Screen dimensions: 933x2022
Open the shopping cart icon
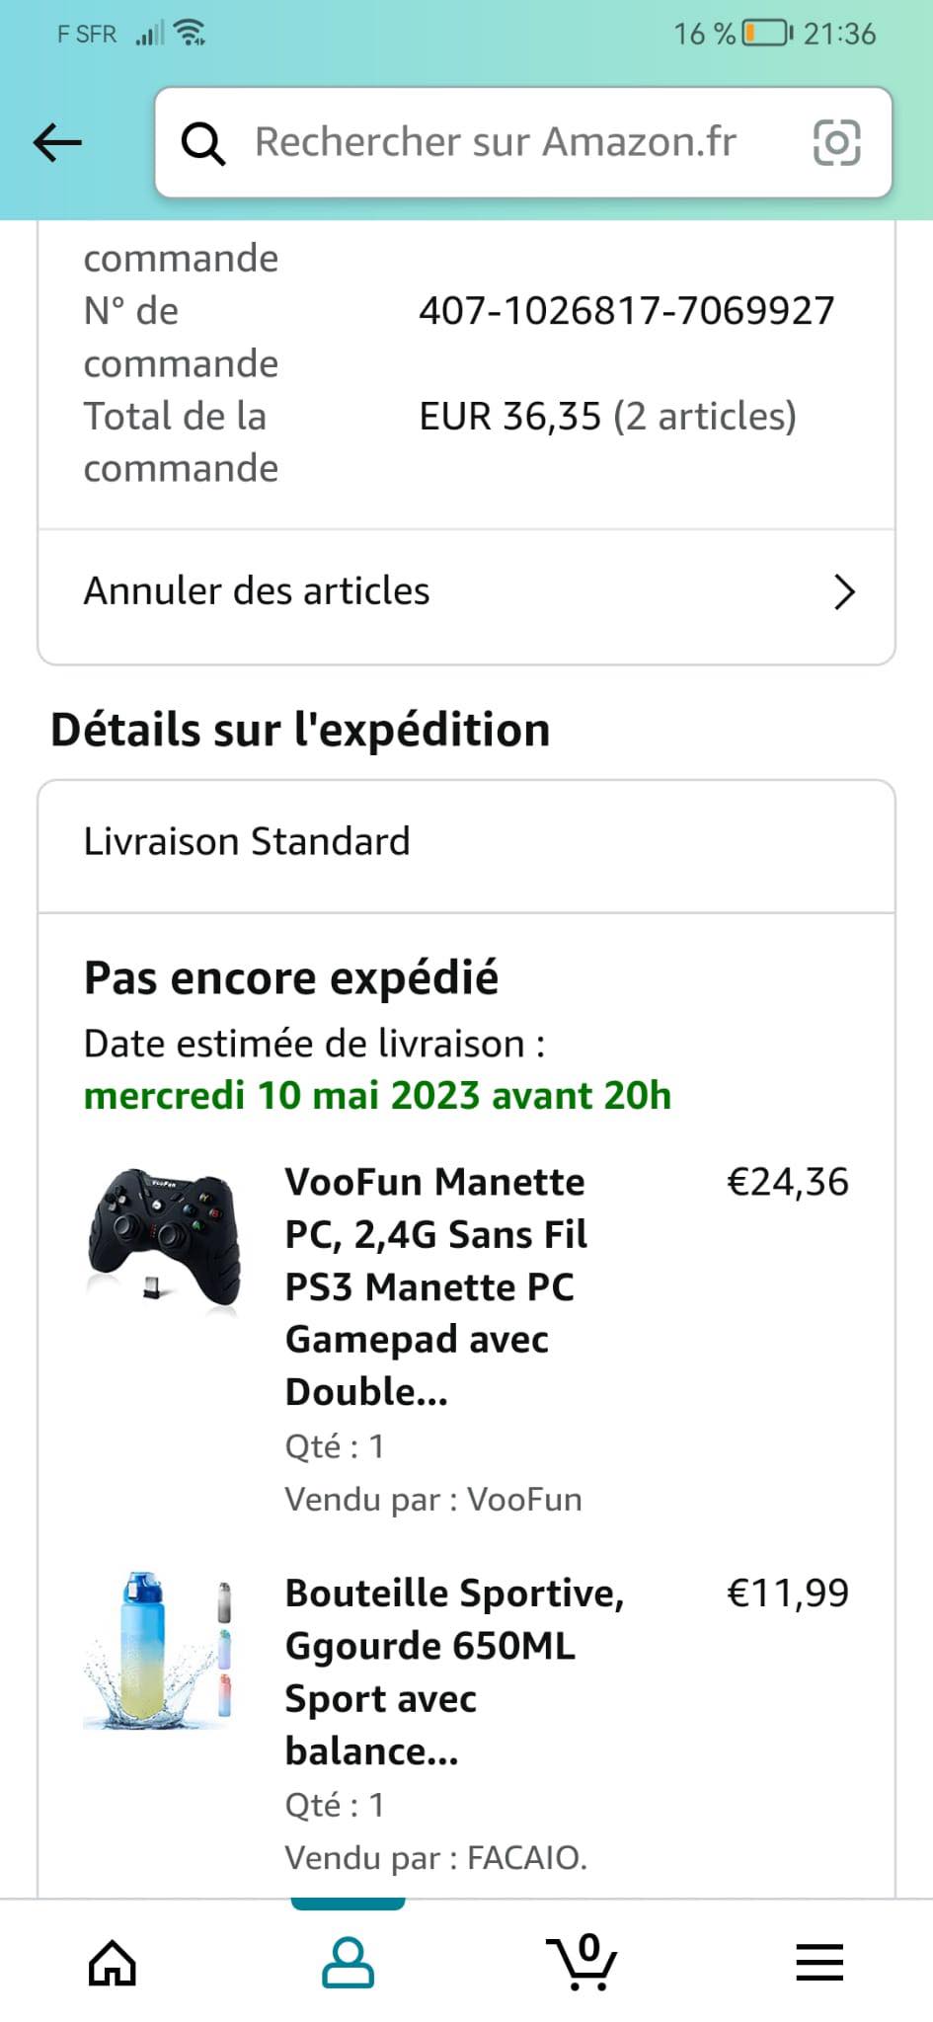tap(583, 1962)
